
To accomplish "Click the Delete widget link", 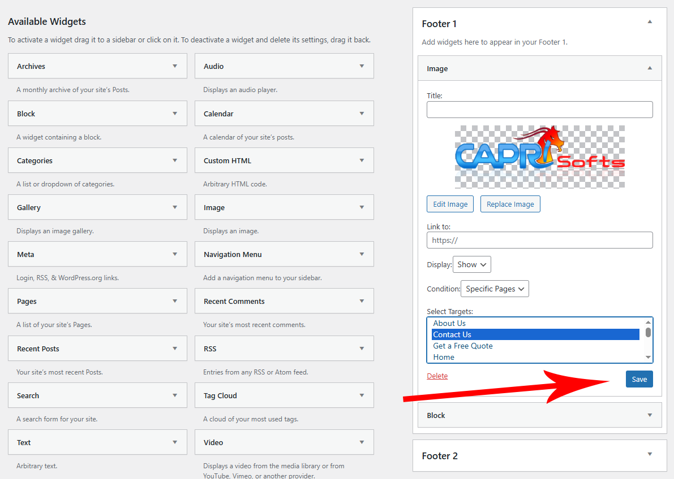I will click(x=437, y=376).
